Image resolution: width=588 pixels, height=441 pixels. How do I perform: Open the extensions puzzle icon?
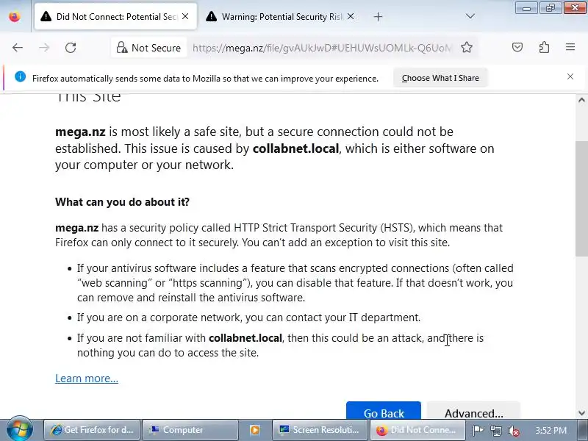pos(544,48)
